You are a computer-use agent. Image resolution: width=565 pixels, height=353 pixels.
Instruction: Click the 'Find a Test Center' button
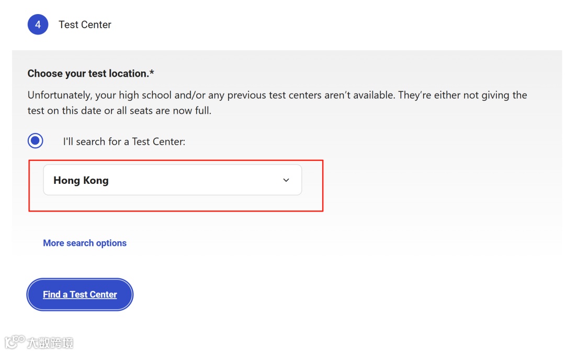point(80,295)
